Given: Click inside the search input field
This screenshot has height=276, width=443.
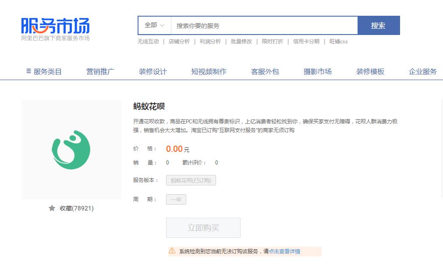Looking at the screenshot, I should 263,25.
